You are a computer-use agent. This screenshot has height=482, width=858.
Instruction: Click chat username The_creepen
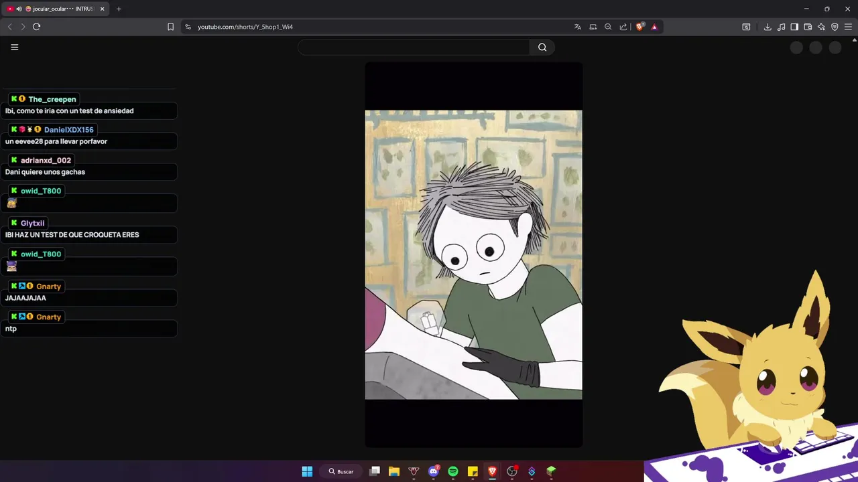[52, 99]
